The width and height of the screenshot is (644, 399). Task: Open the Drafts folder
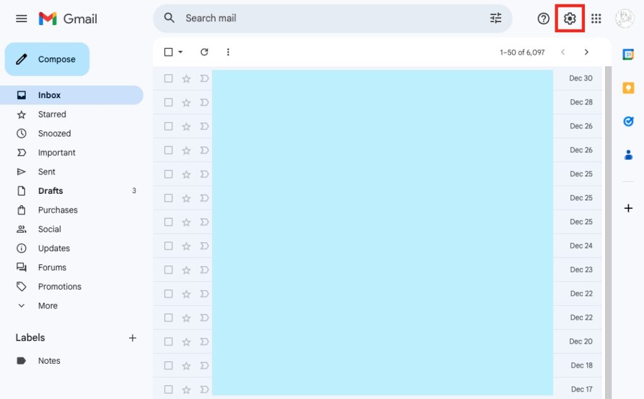(50, 191)
